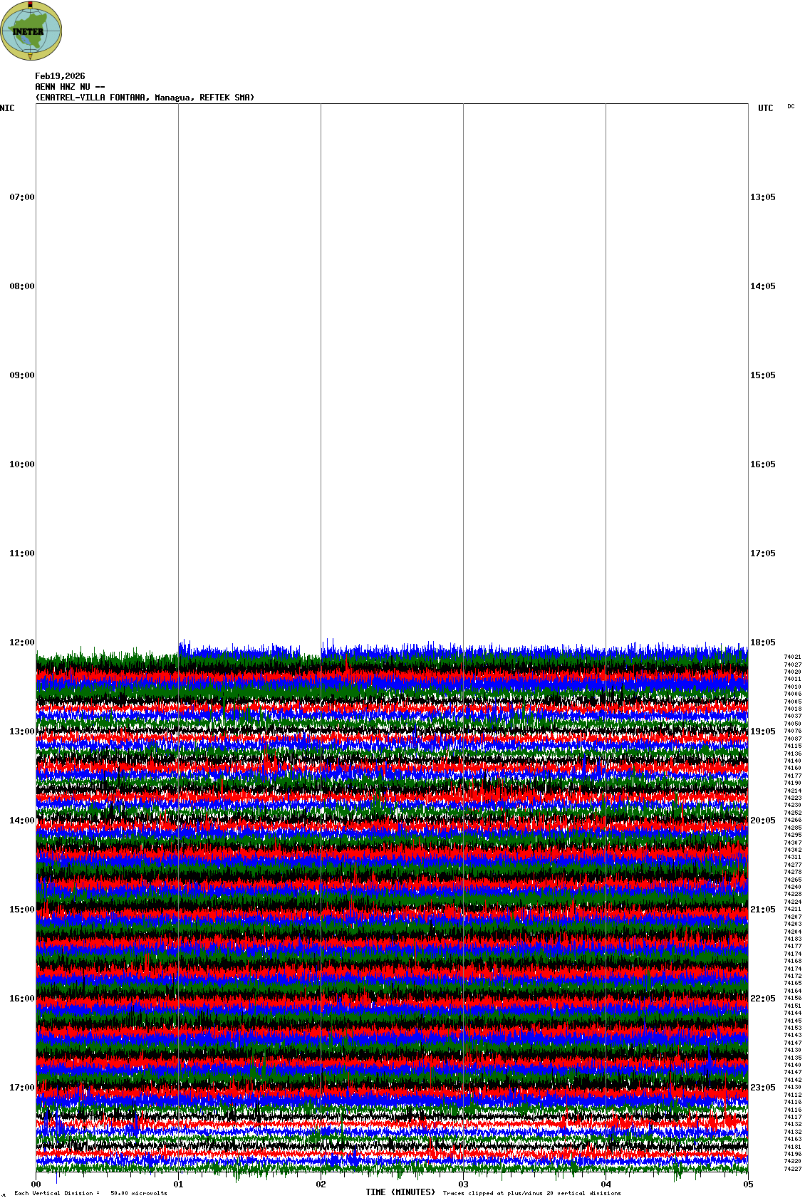The height and width of the screenshot is (1203, 805).
Task: Click the 23:05 UTC time label
Action: point(762,1088)
